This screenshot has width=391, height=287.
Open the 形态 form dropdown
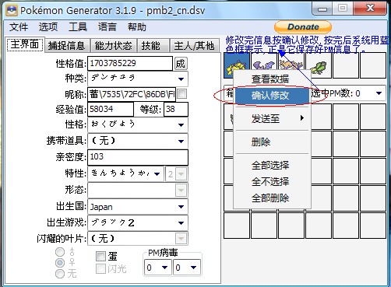tap(138, 191)
